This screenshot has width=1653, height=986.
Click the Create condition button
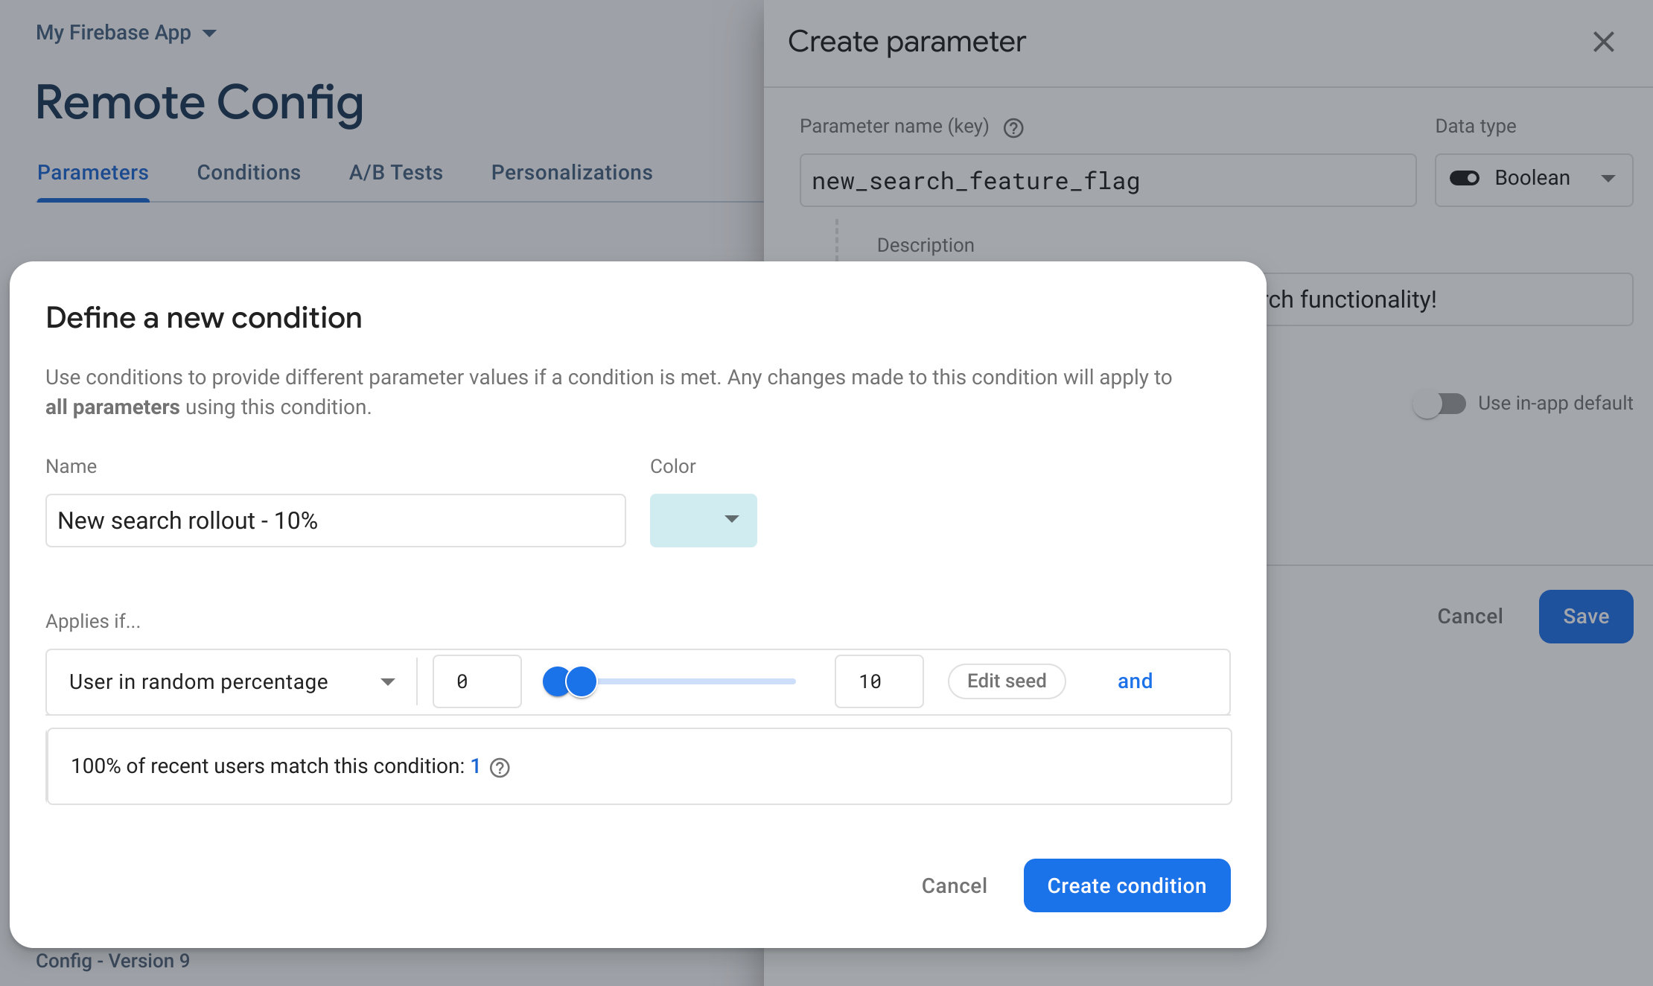tap(1127, 885)
